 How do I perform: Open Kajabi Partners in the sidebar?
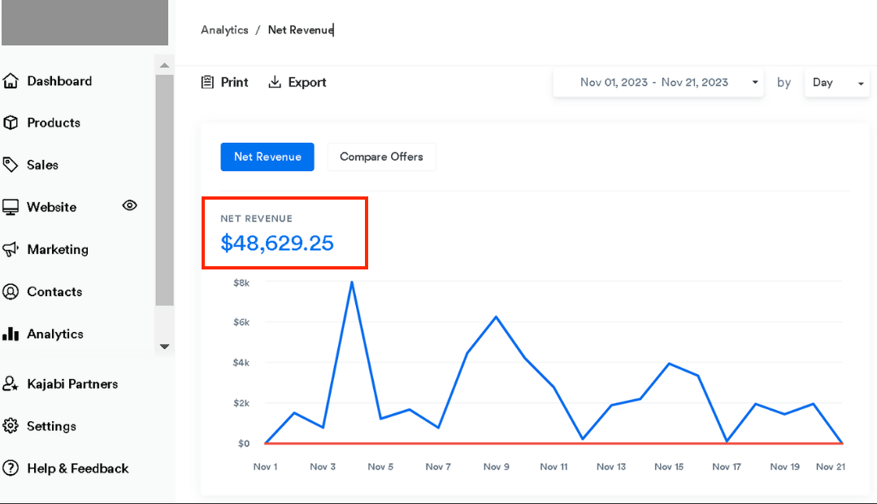pos(72,385)
